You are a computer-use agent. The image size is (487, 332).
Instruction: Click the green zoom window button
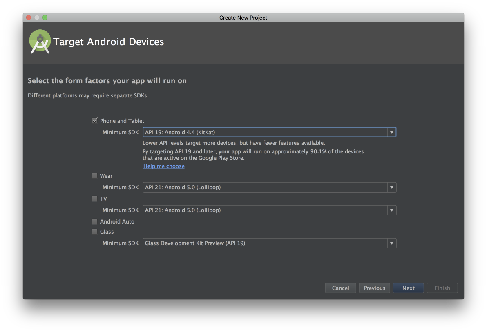pos(45,18)
